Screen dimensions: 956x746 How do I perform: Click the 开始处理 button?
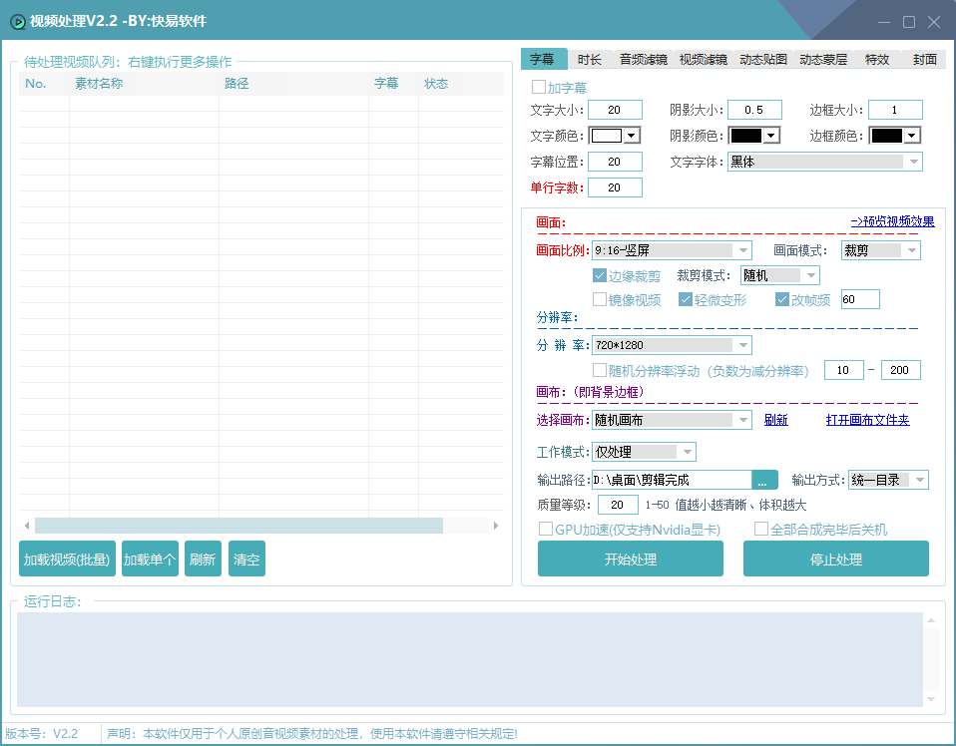631,559
